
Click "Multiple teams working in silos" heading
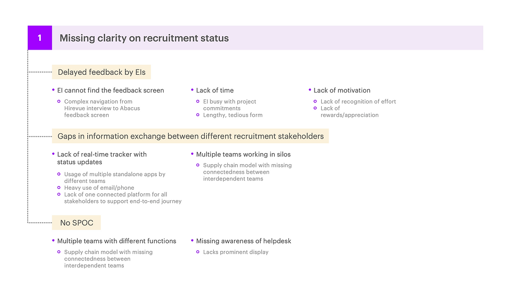pyautogui.click(x=243, y=154)
